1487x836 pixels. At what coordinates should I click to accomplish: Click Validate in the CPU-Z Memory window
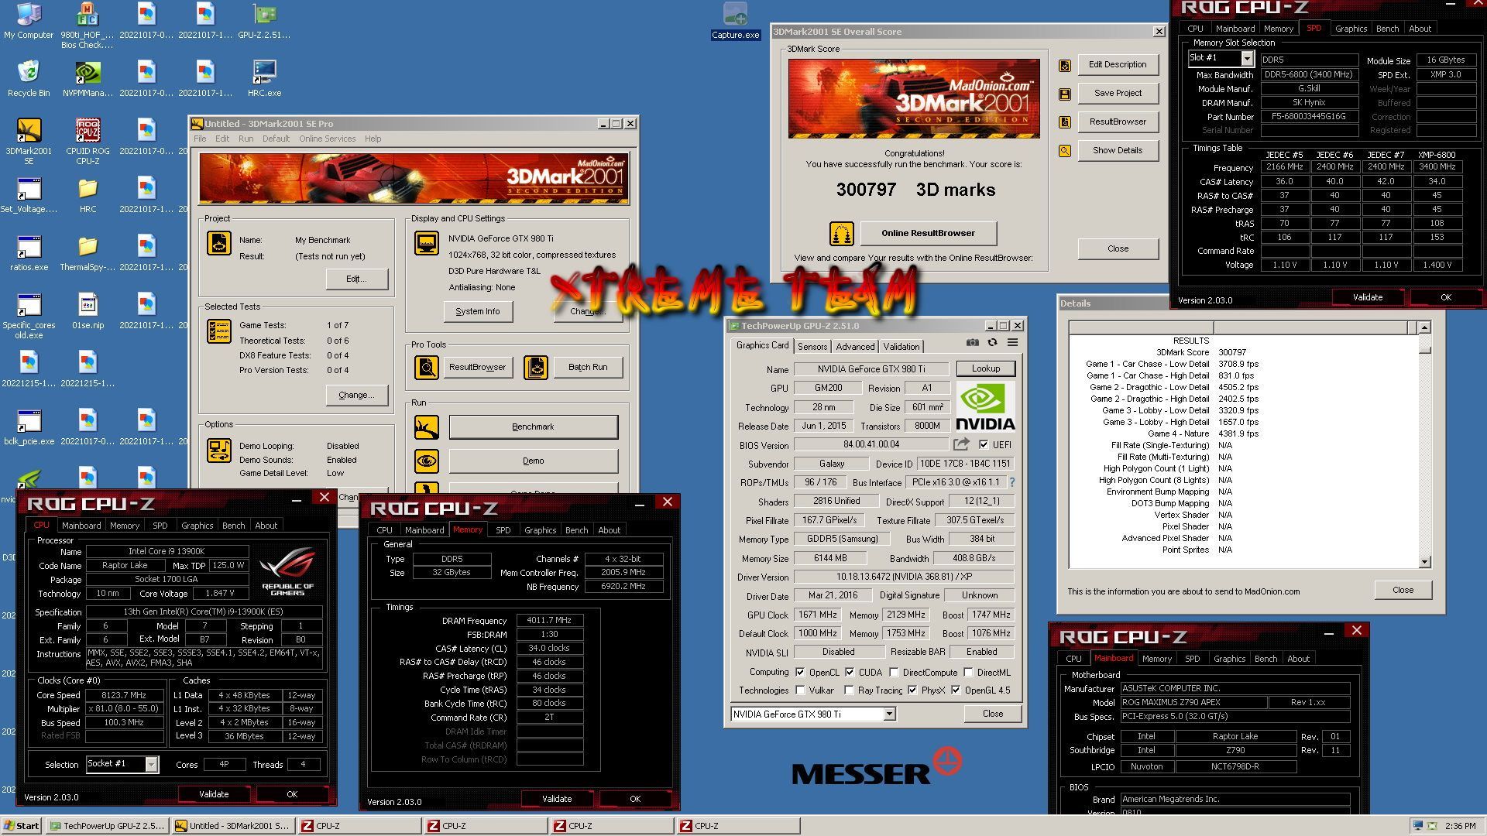click(557, 799)
